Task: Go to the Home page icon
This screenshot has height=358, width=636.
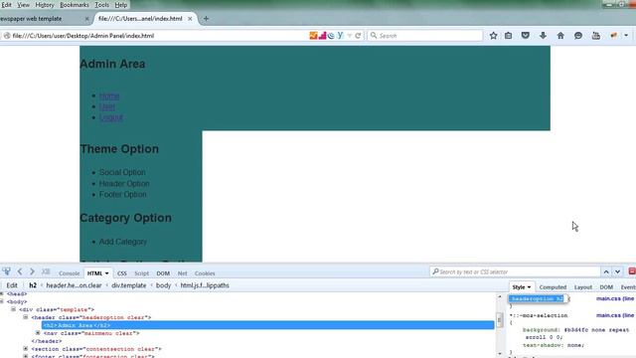Action: (560, 36)
